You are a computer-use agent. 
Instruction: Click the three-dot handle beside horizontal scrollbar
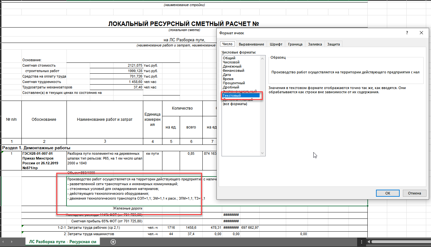click(x=362, y=242)
